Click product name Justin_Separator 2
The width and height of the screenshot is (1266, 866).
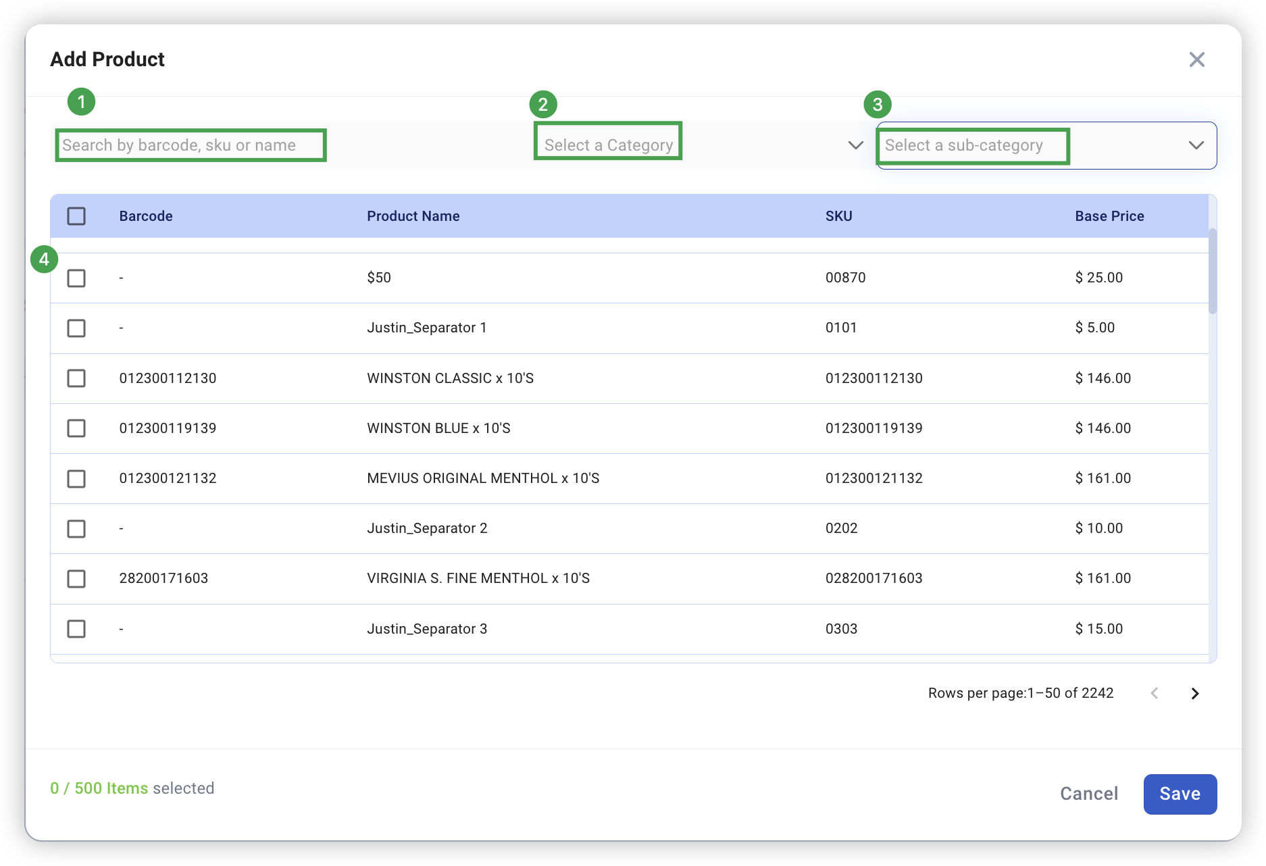[427, 528]
